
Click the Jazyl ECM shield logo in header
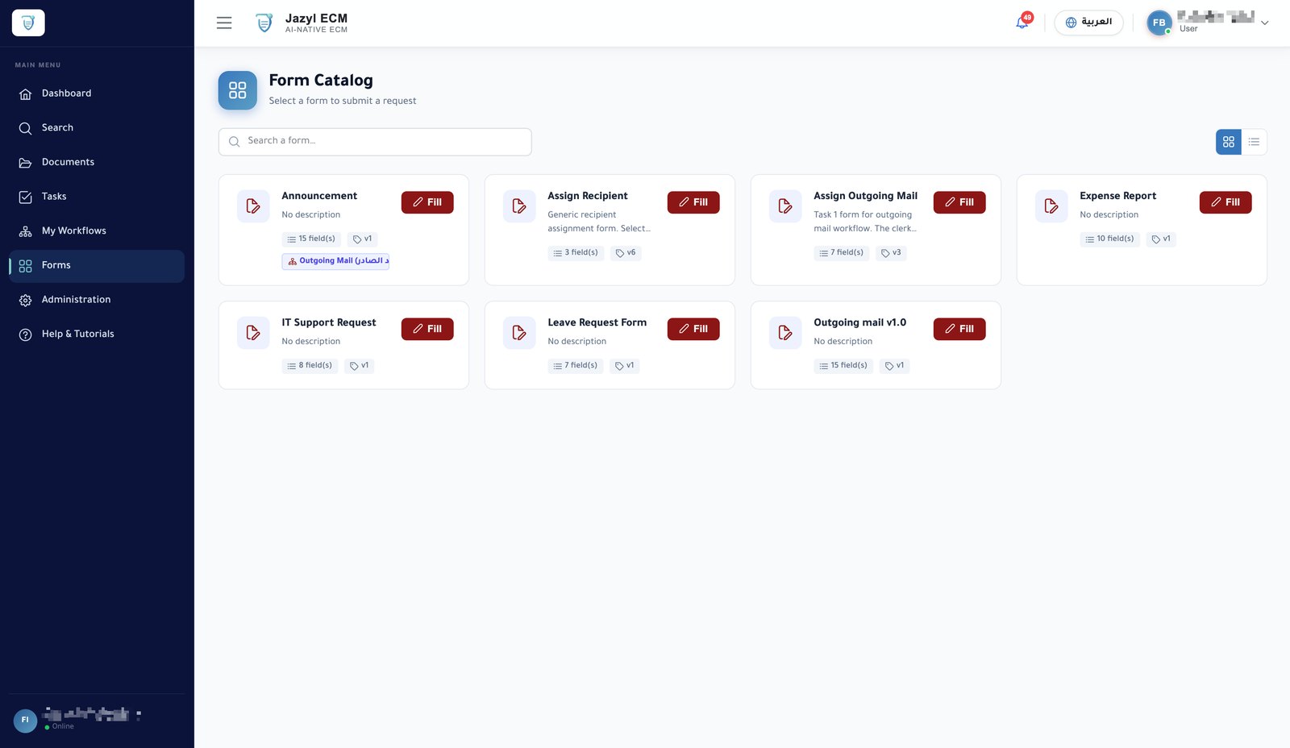[x=264, y=23]
